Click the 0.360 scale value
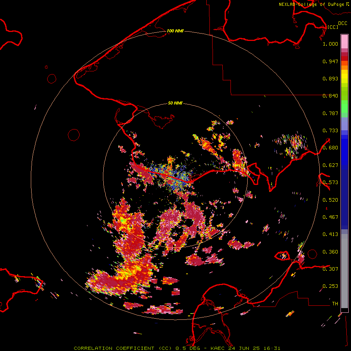This screenshot has height=351, width=351. 330,252
